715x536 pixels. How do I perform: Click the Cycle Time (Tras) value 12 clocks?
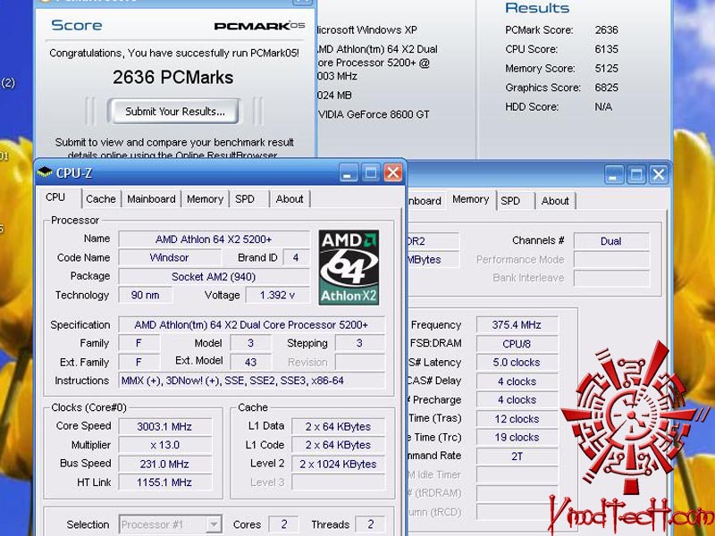click(517, 419)
